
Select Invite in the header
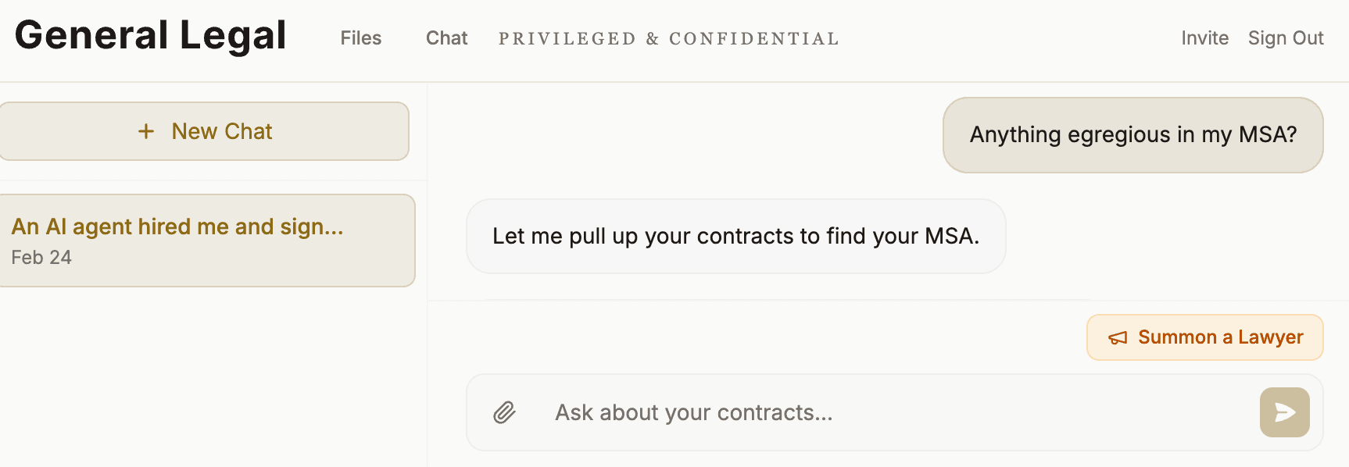pos(1204,37)
